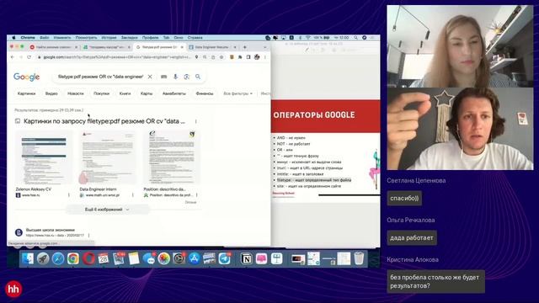Open Google Lens image search
Screen dimensions: 539x303
coord(186,77)
